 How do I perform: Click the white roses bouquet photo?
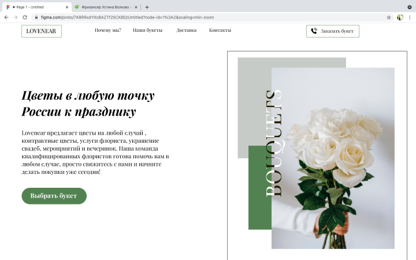coord(333,158)
